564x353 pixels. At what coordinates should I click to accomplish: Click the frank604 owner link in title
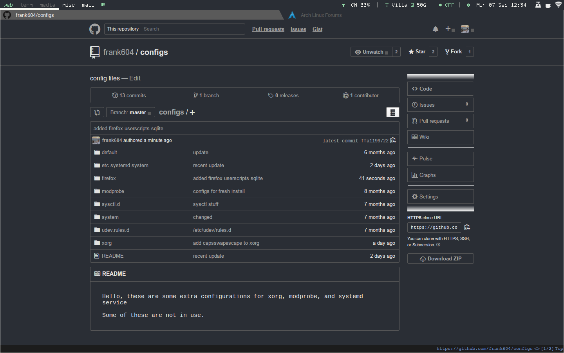pos(119,52)
